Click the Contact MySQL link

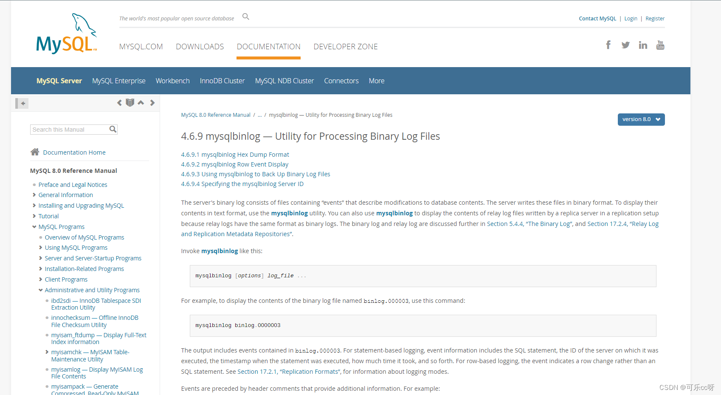[597, 19]
